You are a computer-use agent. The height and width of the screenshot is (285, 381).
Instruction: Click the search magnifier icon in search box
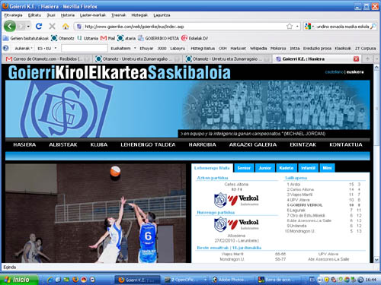pyautogui.click(x=373, y=27)
